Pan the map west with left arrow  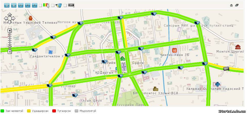[6, 19]
